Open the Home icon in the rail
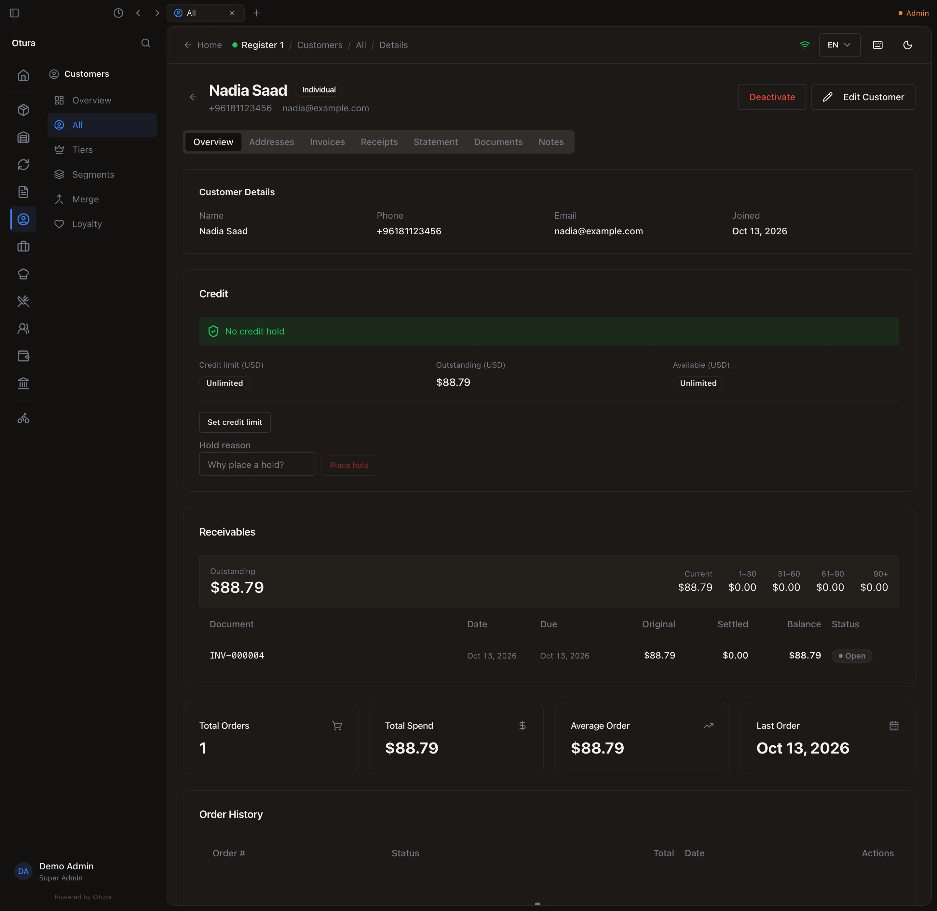This screenshot has width=937, height=911. (x=23, y=75)
